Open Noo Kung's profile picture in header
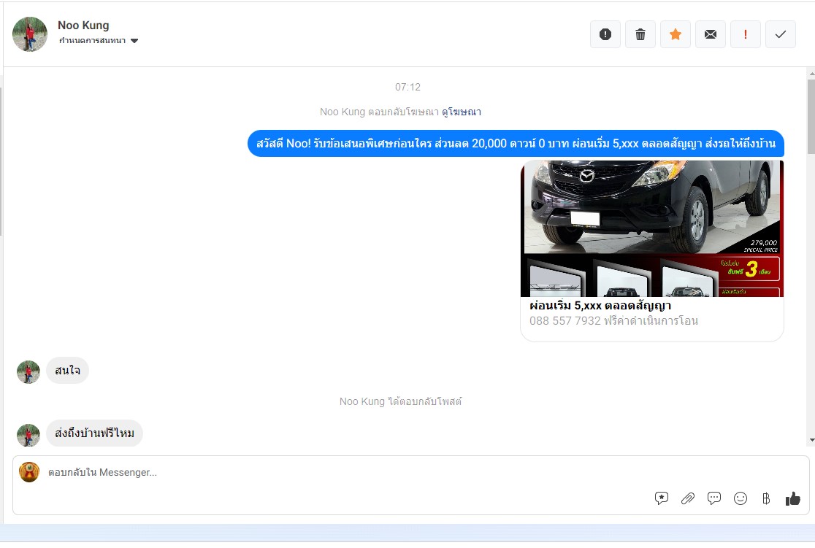Image resolution: width=815 pixels, height=548 pixels. click(30, 34)
